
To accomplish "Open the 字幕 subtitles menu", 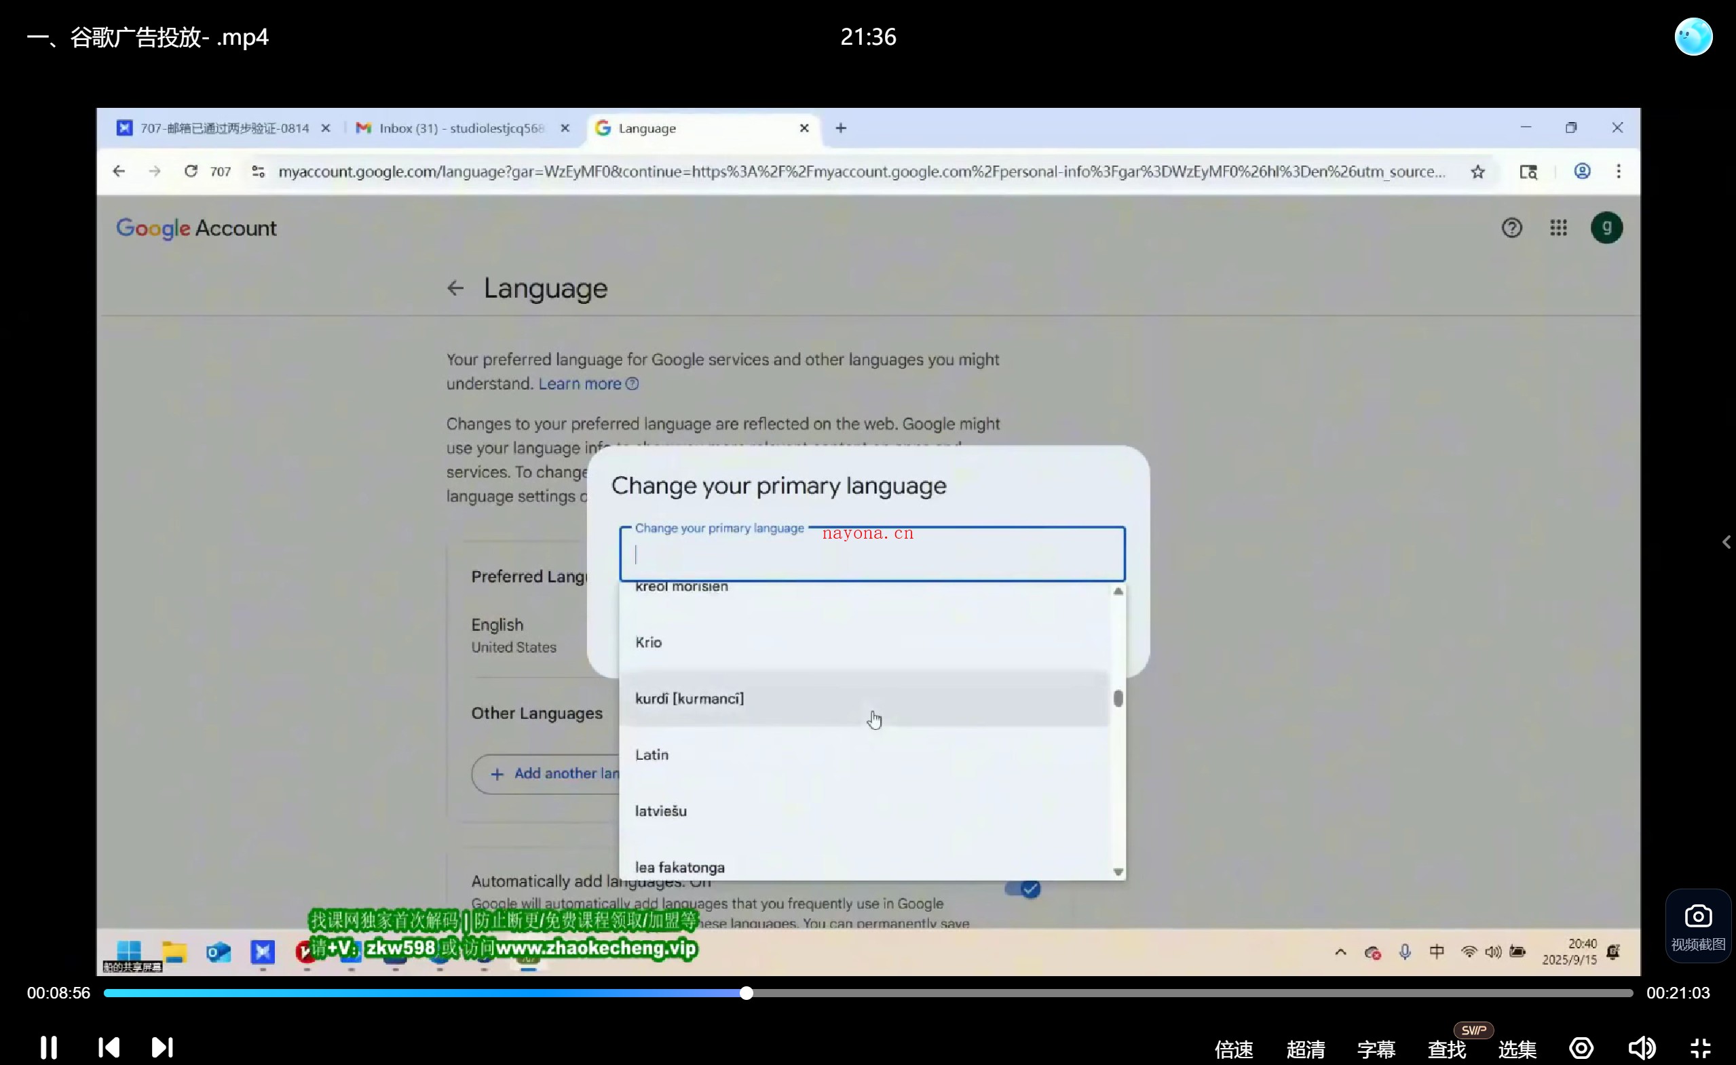I will tap(1376, 1049).
